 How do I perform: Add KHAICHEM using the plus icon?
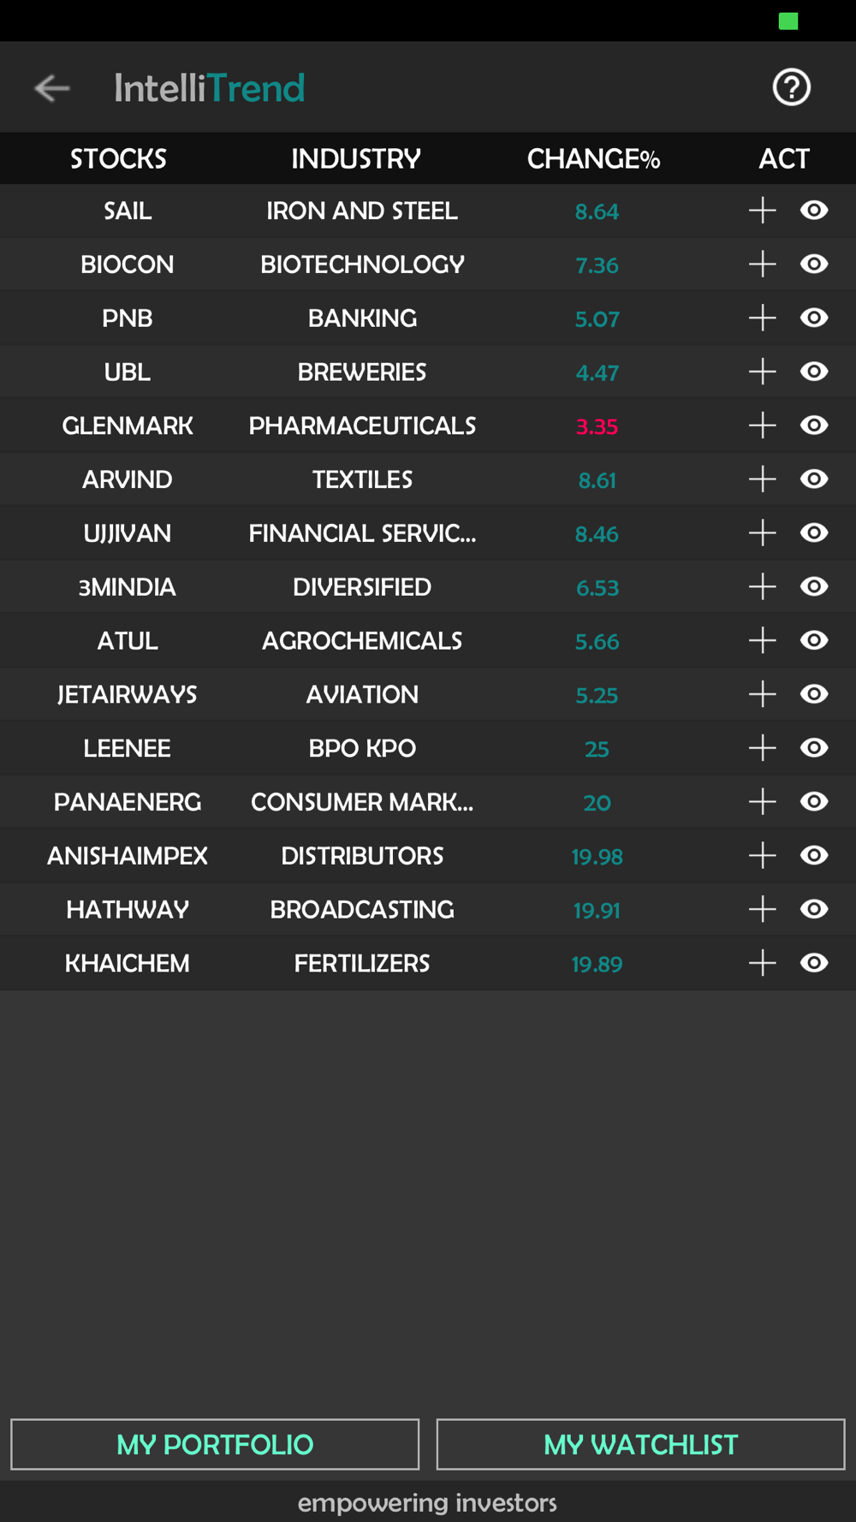click(762, 963)
